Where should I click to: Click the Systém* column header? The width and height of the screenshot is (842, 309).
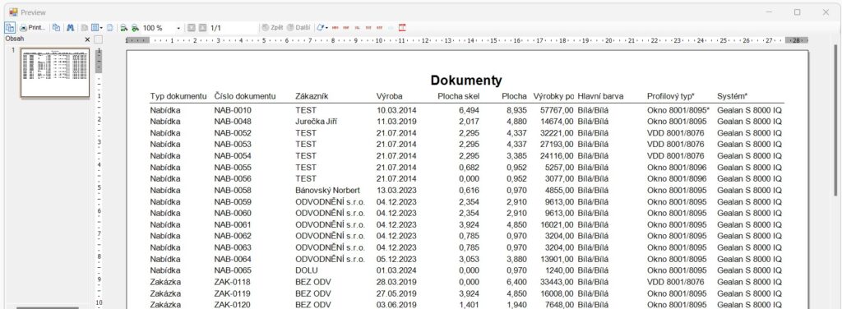click(732, 96)
